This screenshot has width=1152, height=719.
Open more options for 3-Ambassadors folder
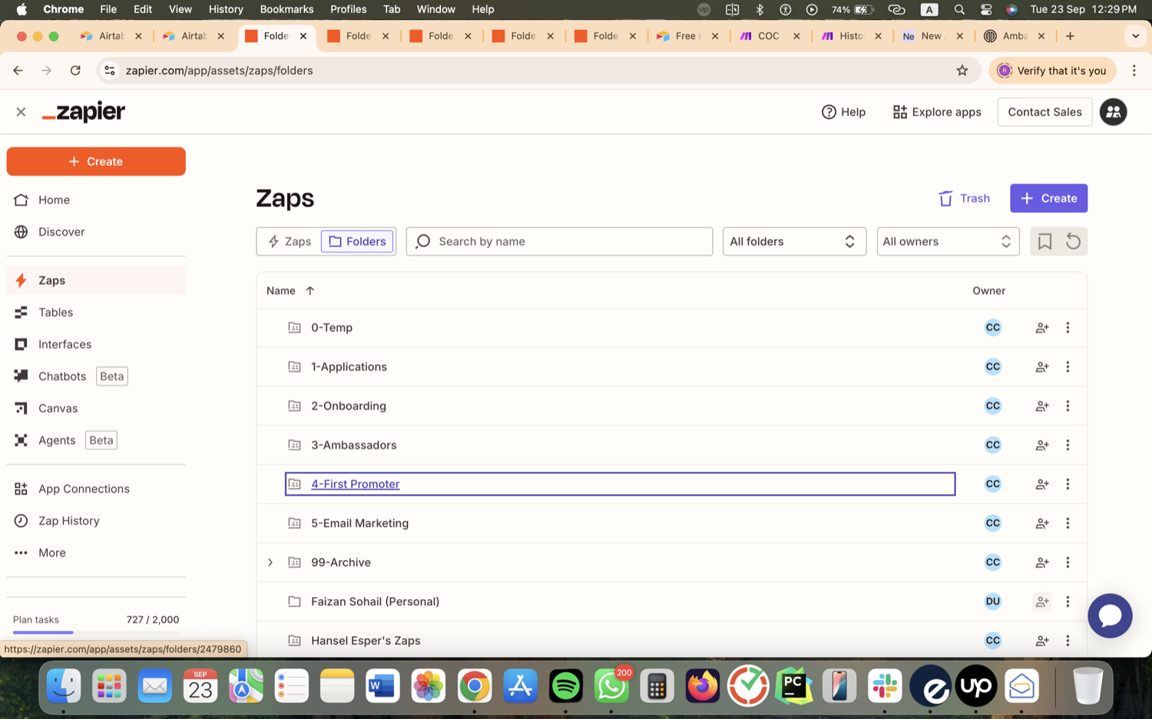click(x=1068, y=445)
